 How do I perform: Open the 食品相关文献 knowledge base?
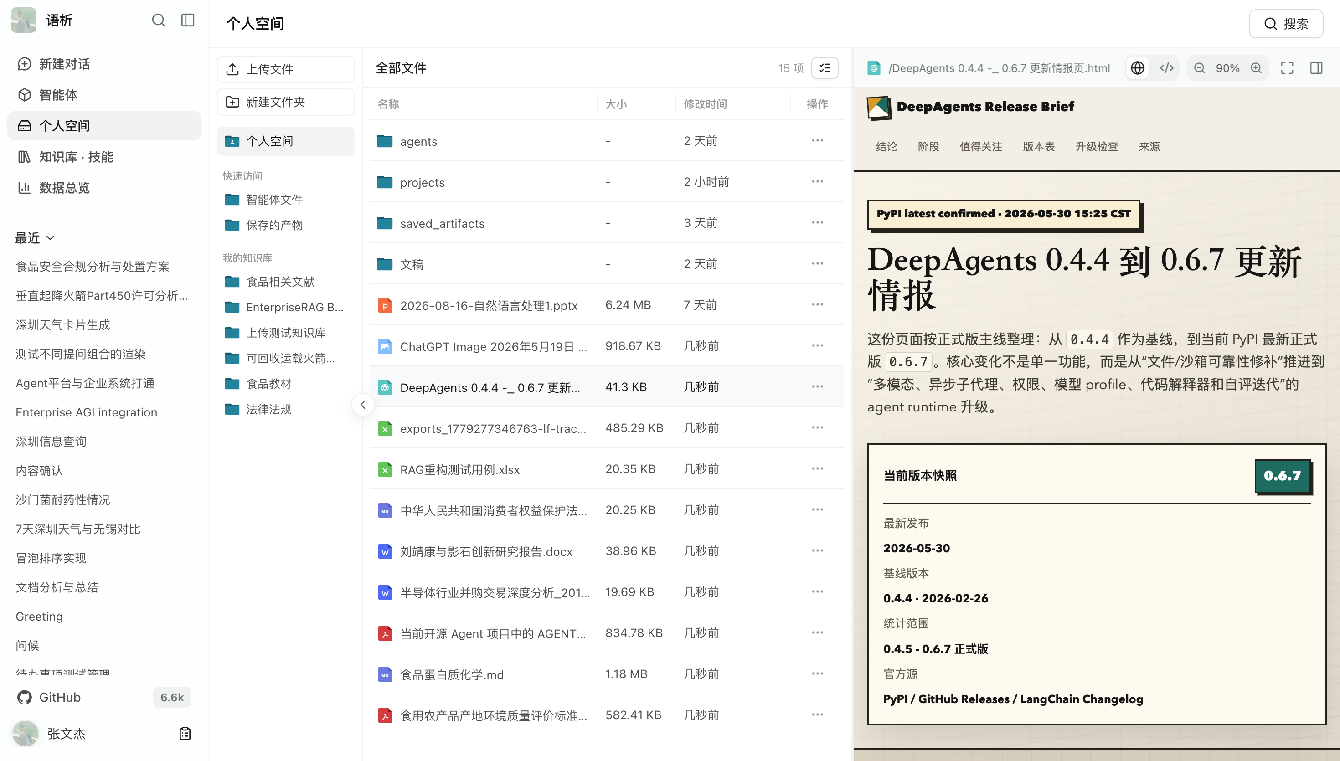285,282
